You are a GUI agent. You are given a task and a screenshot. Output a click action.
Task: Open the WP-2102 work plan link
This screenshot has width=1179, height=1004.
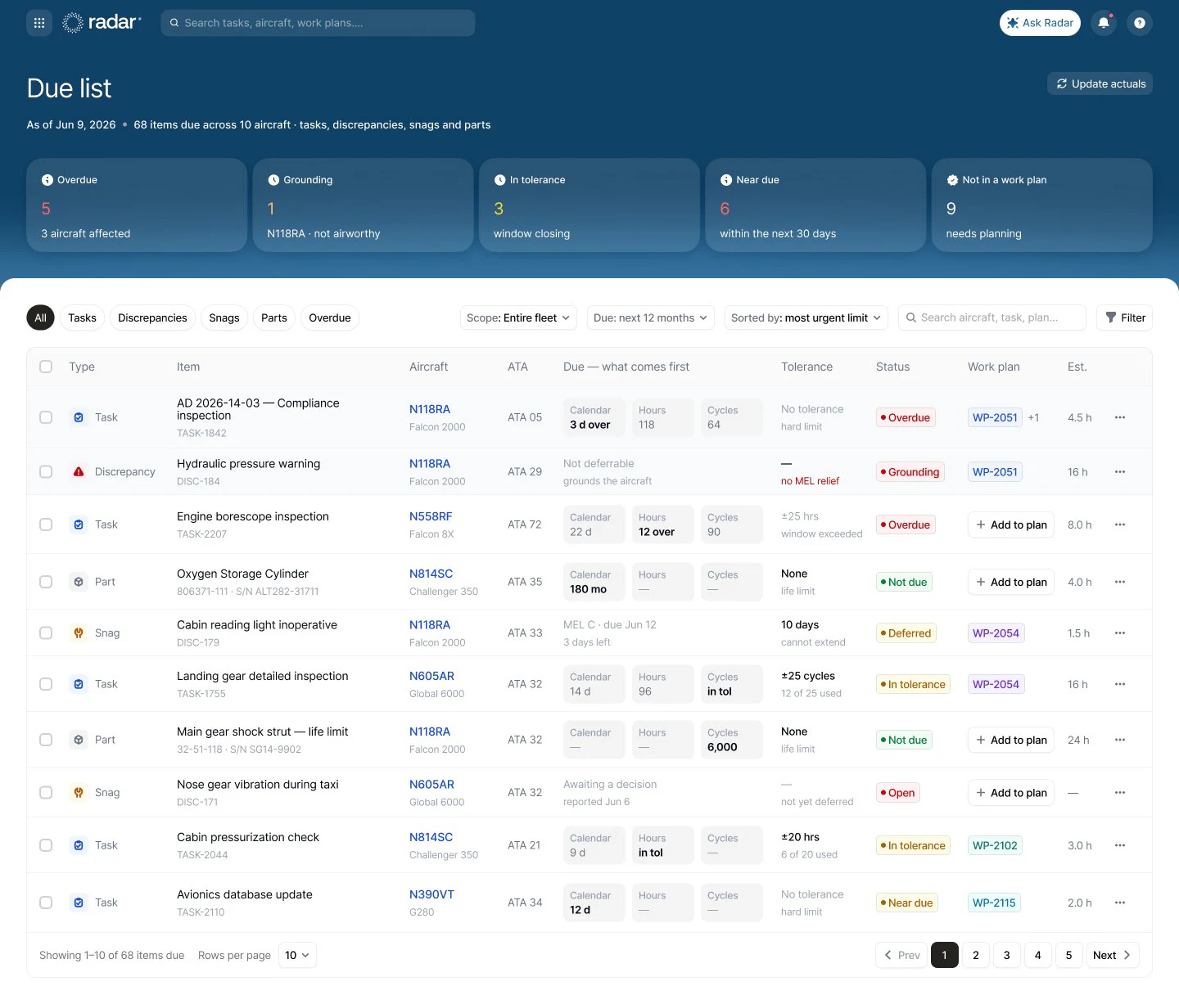click(995, 845)
